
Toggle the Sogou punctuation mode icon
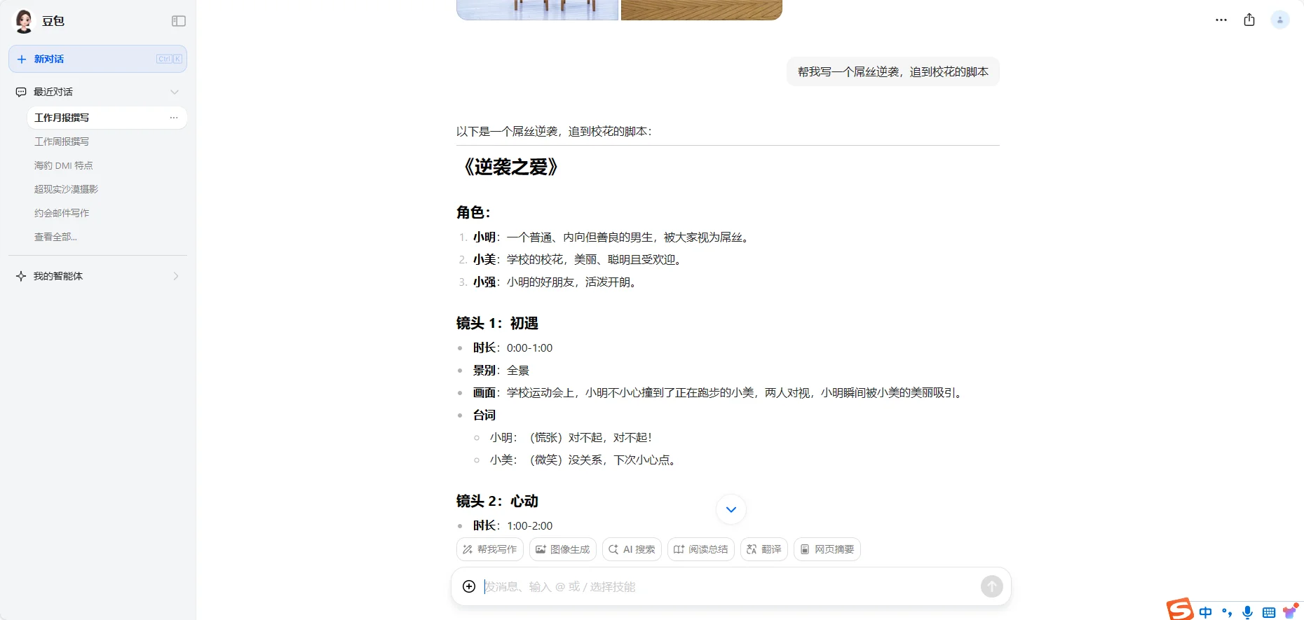(1227, 612)
